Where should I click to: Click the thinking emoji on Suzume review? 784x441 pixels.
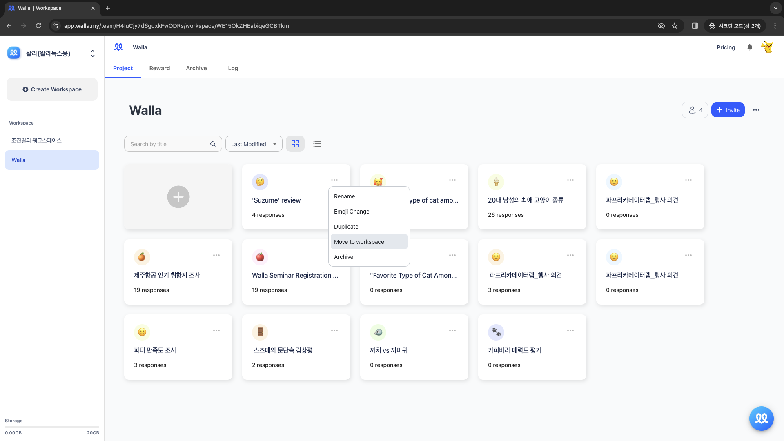(260, 182)
